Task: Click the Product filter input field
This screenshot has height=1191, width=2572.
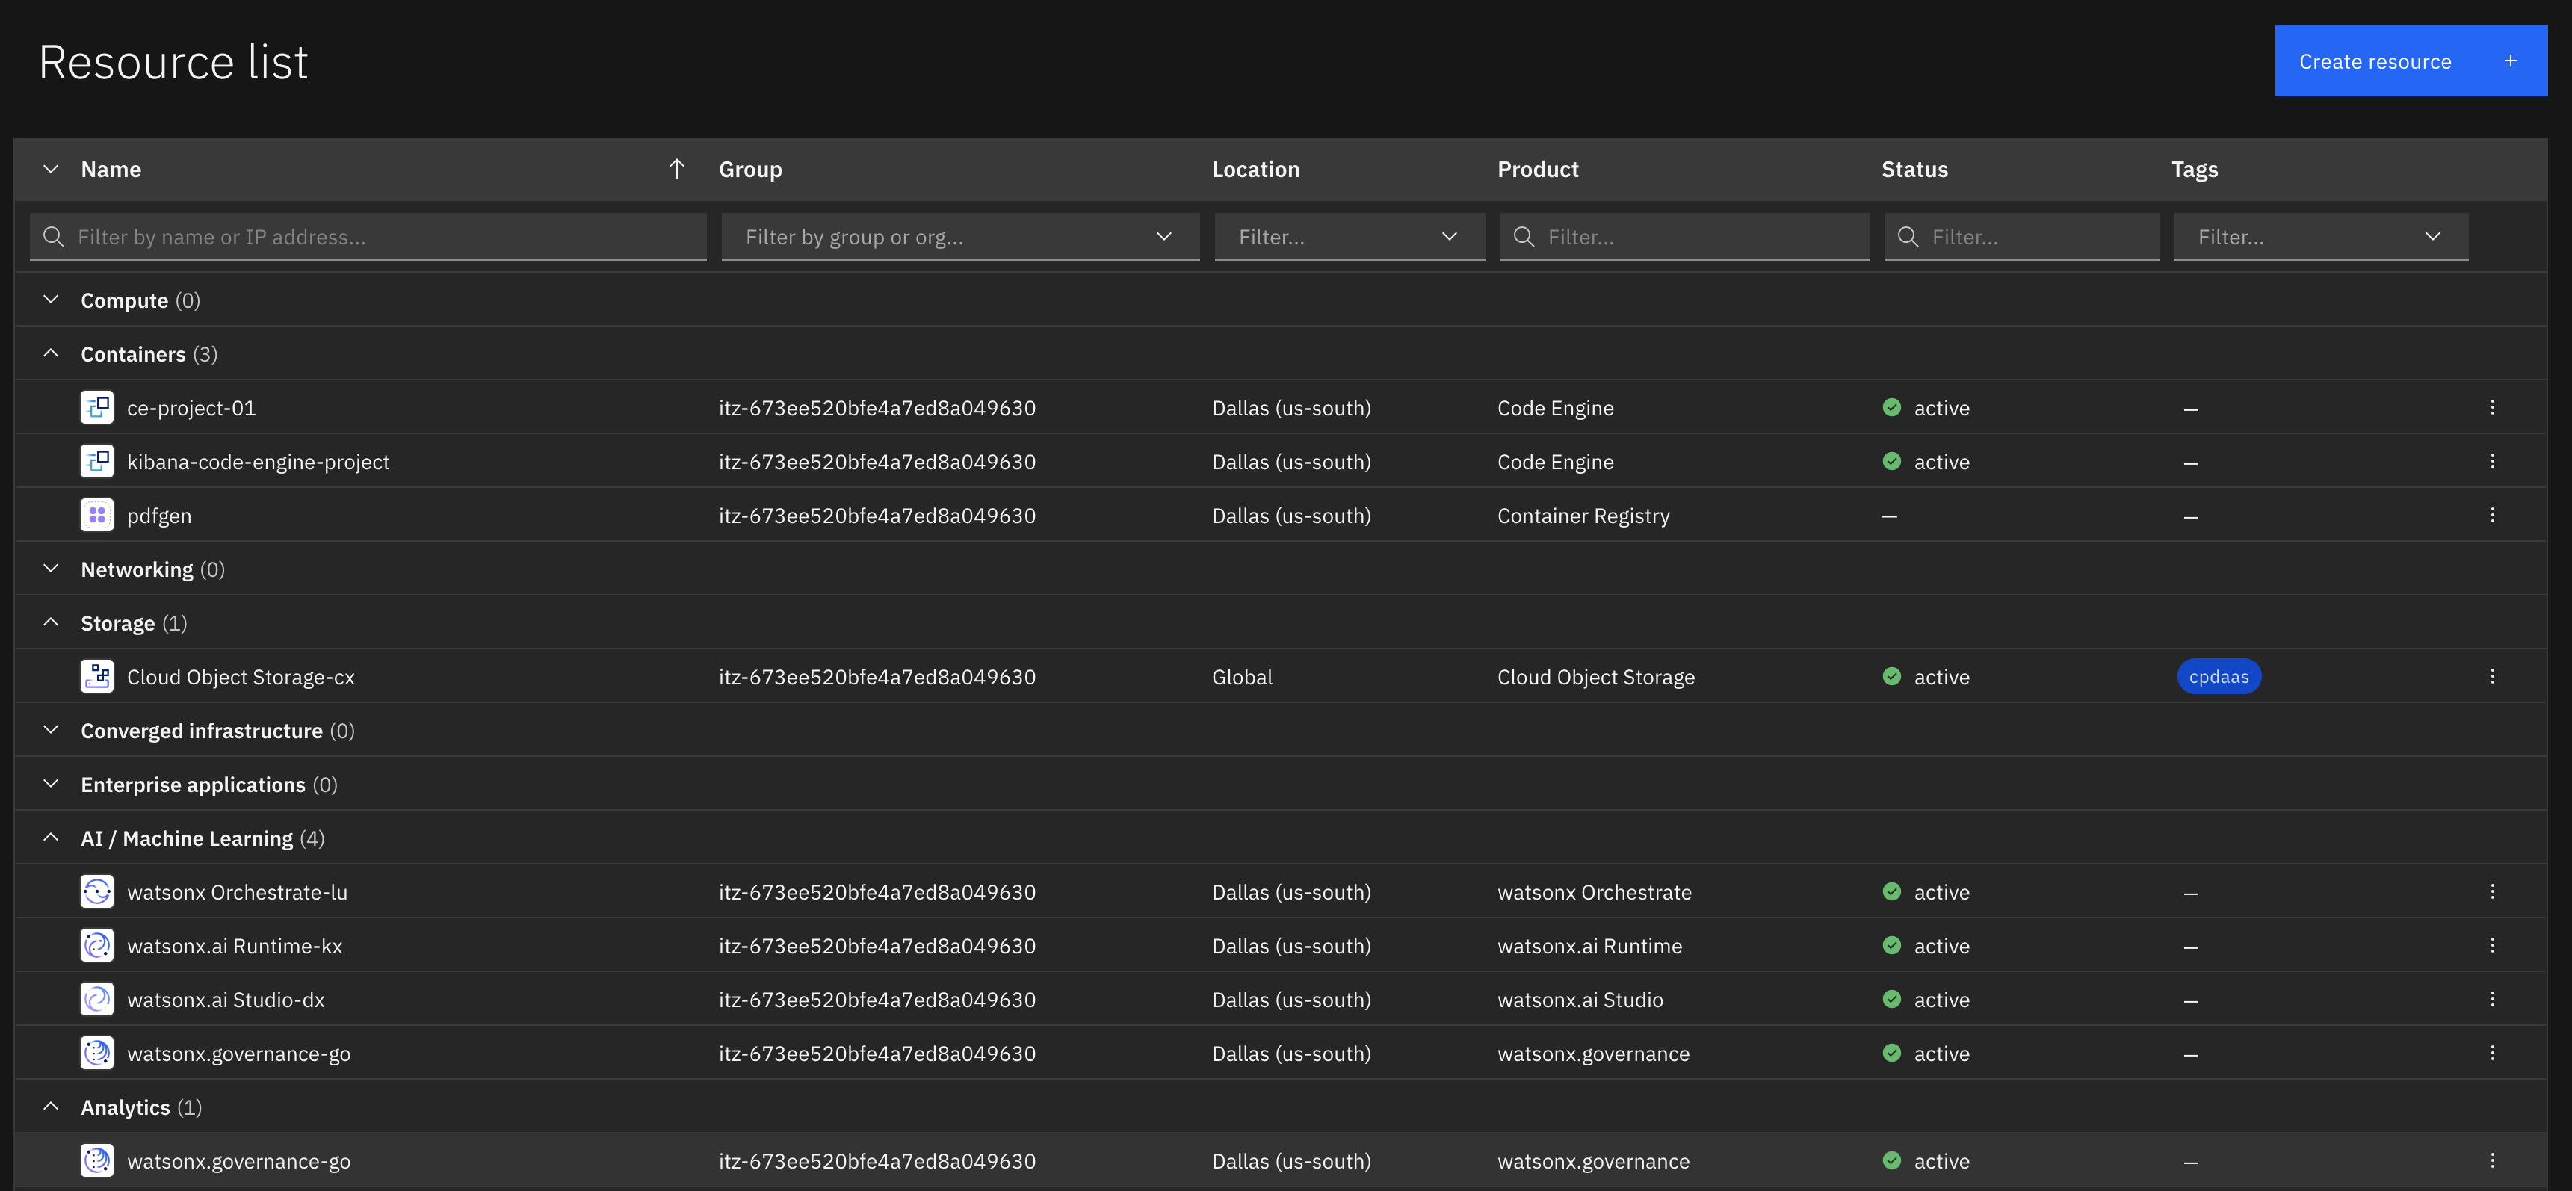Action: point(1684,237)
